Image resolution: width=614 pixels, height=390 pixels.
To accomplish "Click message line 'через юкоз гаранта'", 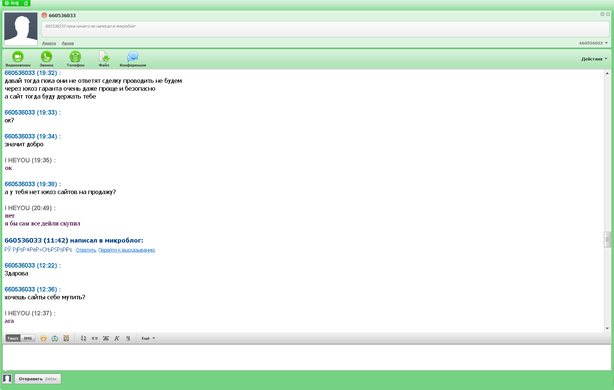I will pos(80,89).
